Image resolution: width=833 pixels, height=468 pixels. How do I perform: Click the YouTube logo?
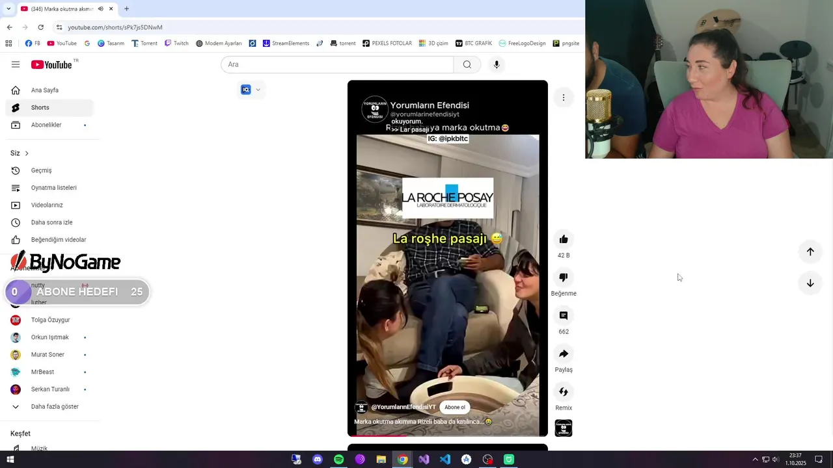pyautogui.click(x=52, y=64)
